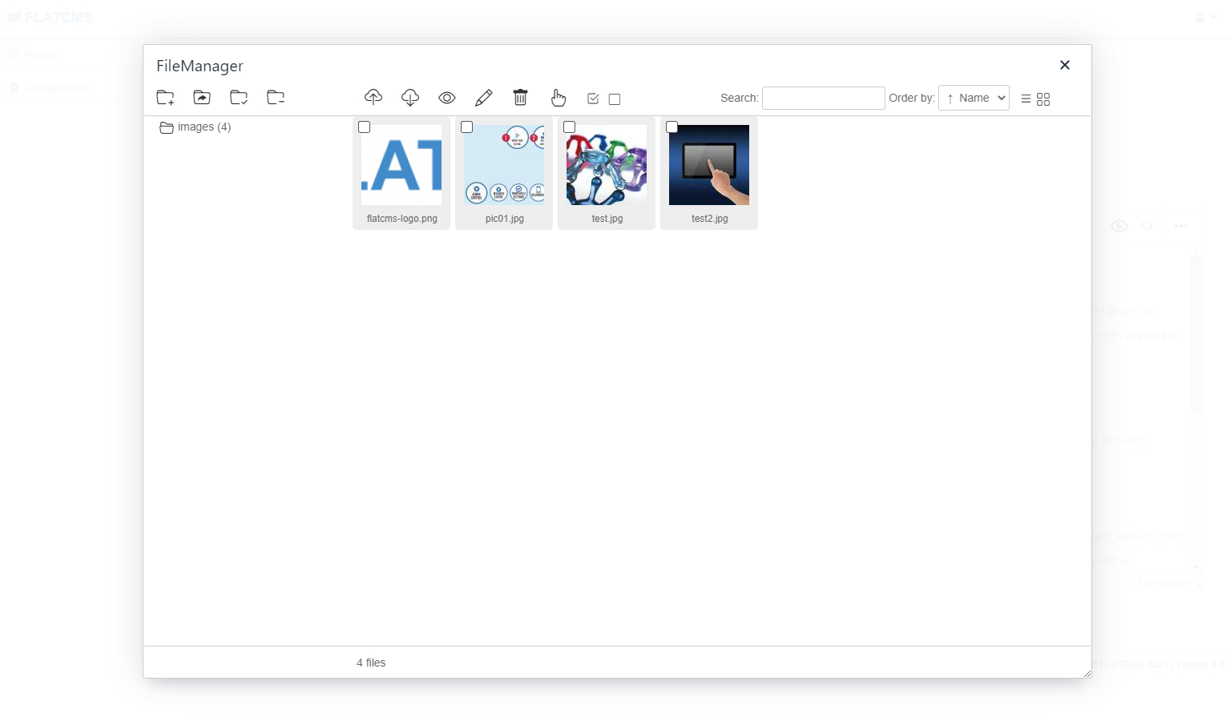
Task: Click the test2.jpg file name
Action: coord(710,219)
